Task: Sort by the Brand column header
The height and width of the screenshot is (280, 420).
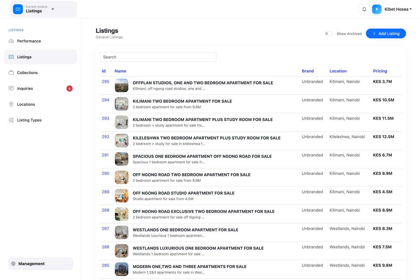Action: 308,71
